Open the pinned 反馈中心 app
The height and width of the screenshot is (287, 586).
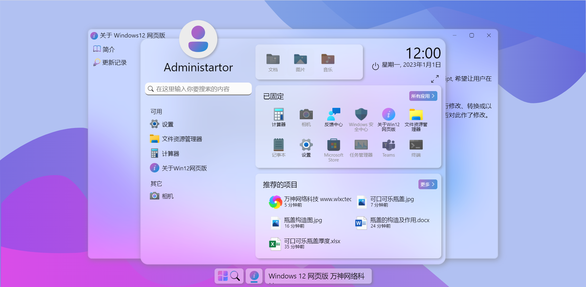(334, 117)
